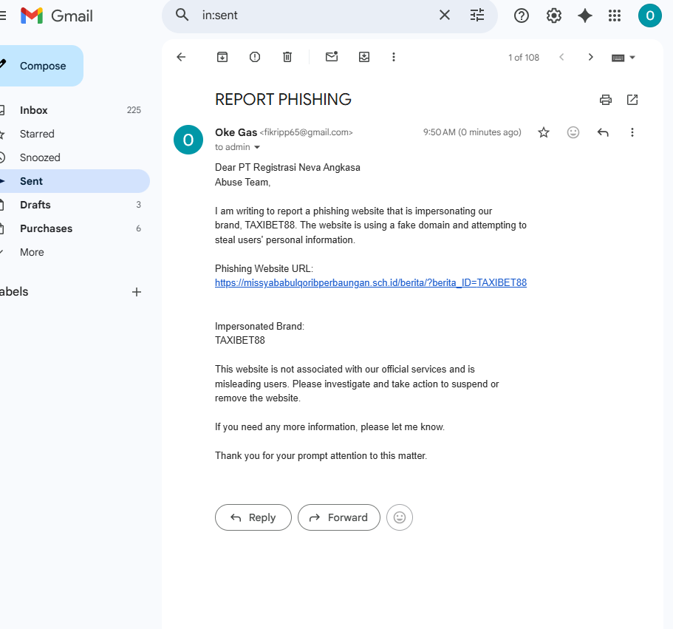Viewport: 673px width, 629px height.
Task: Click the Gmail logo
Action: [56, 16]
